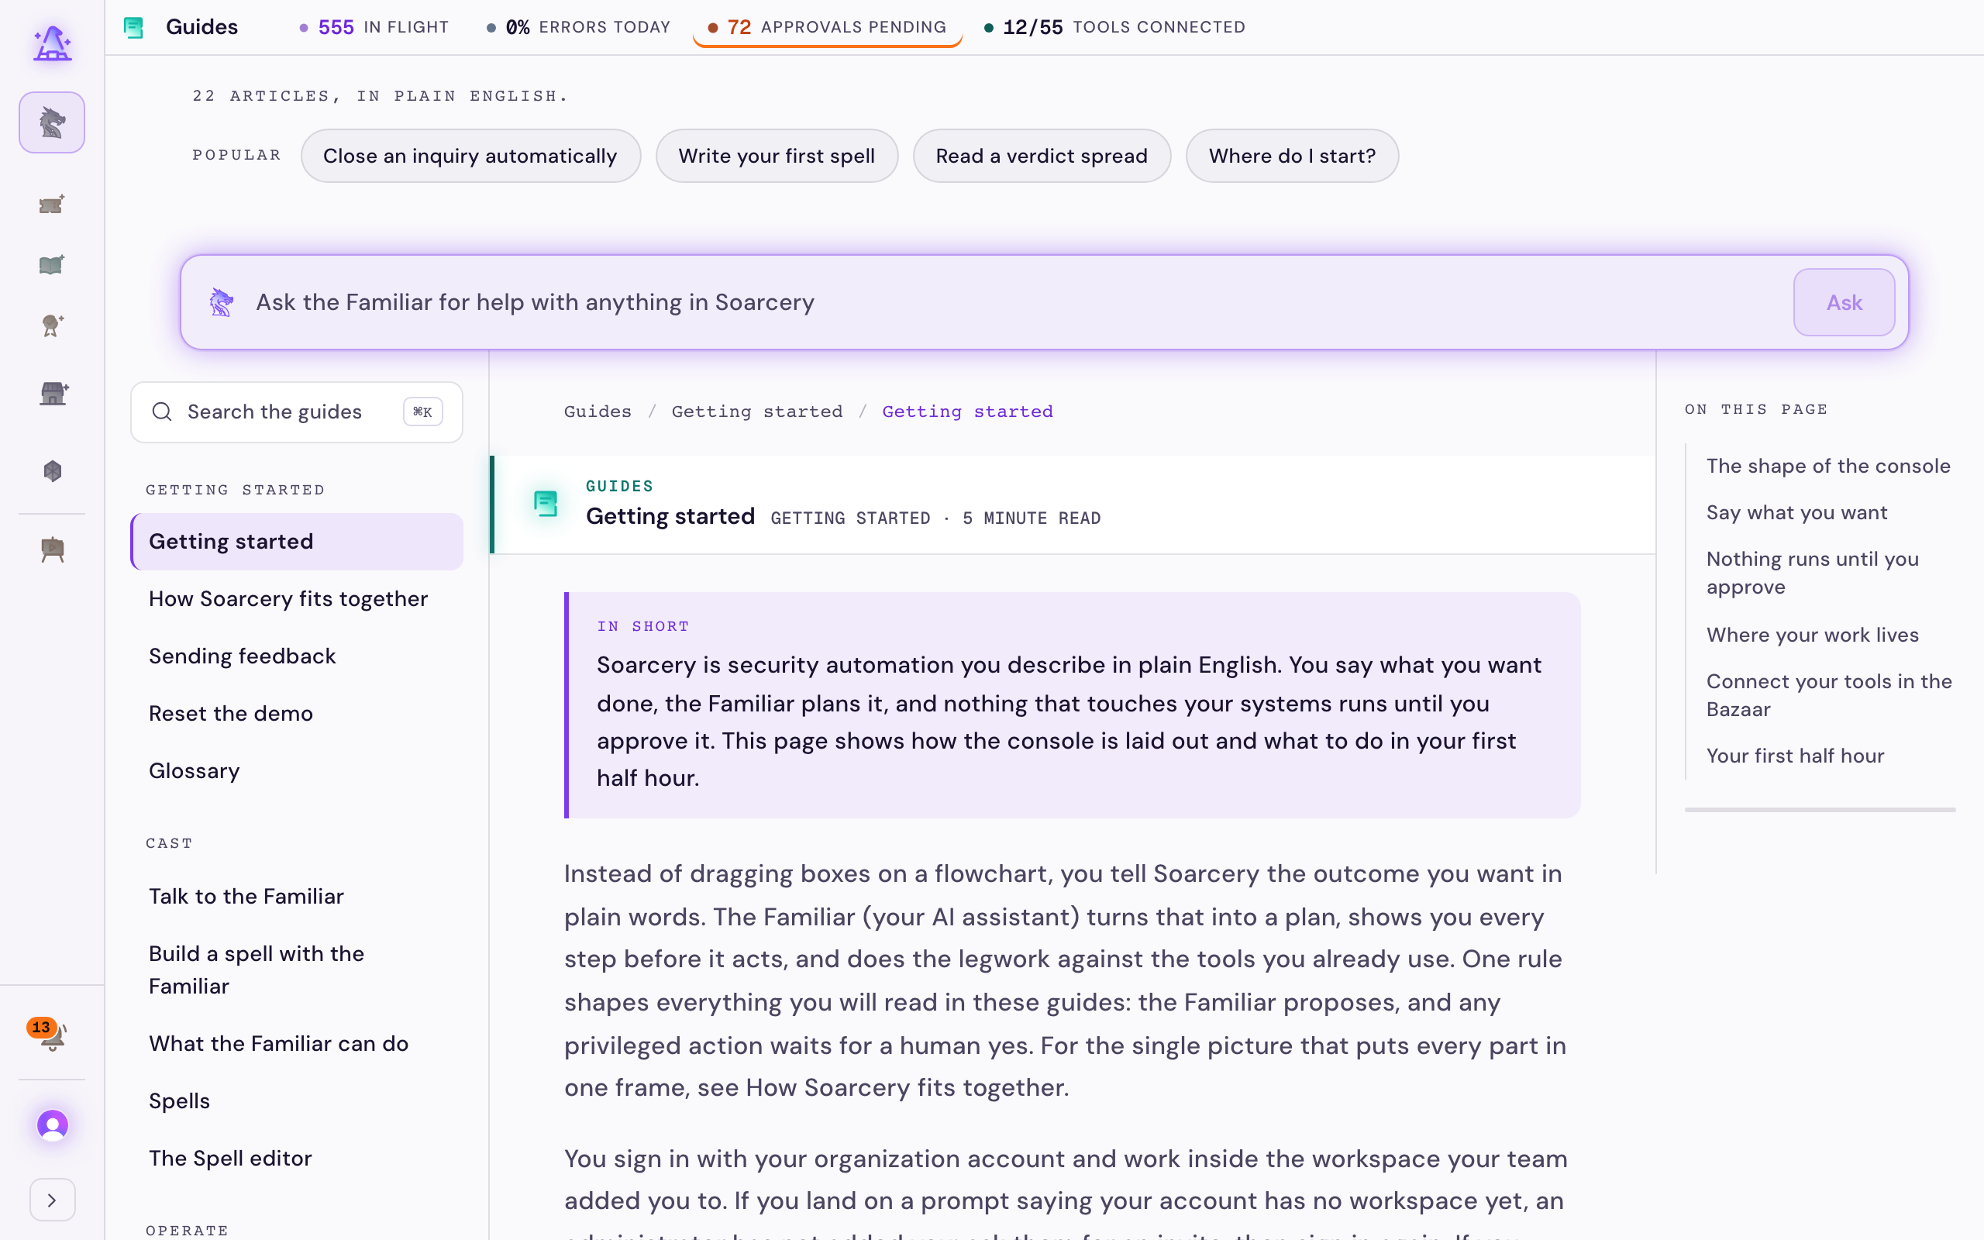This screenshot has width=1984, height=1240.
Task: Select the 555 In Flight status item
Action: [x=374, y=27]
